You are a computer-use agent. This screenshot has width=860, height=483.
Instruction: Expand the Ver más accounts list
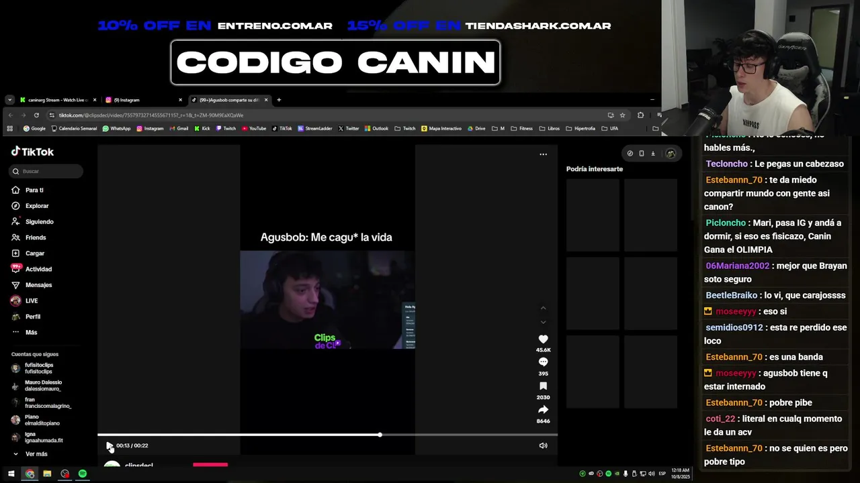30,454
